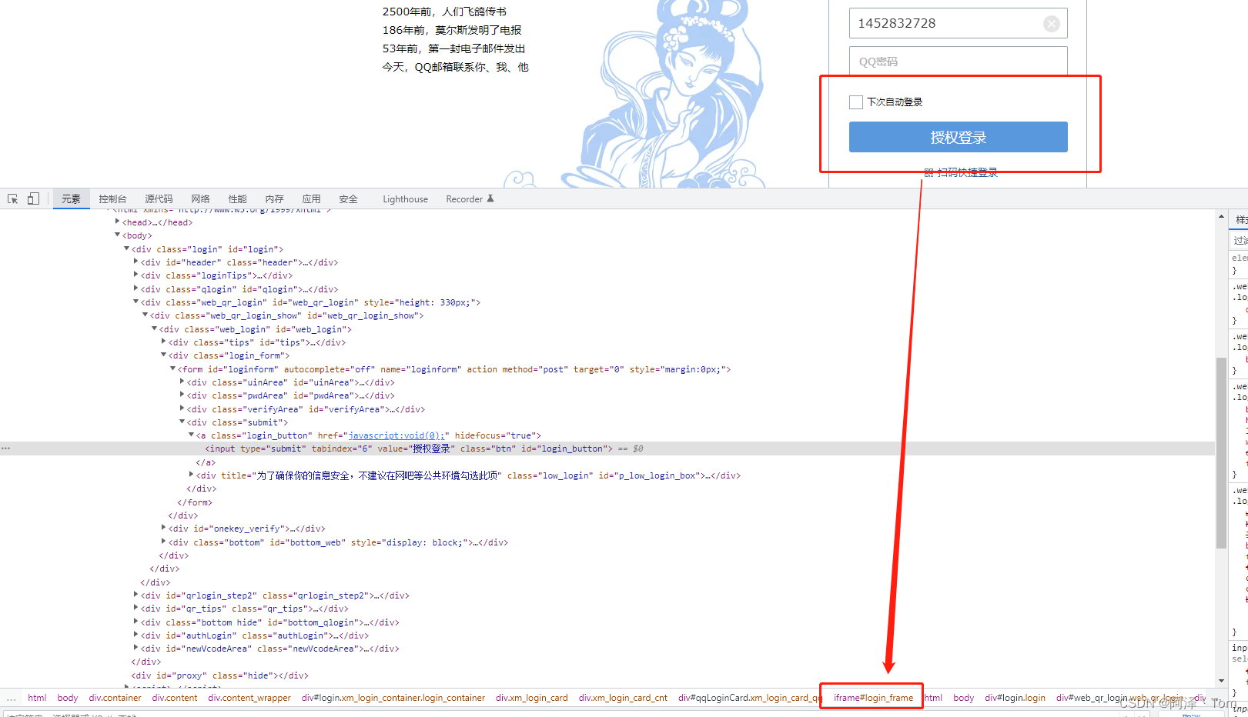Click the javascript:void(0); href link
This screenshot has width=1248, height=717.
396,435
